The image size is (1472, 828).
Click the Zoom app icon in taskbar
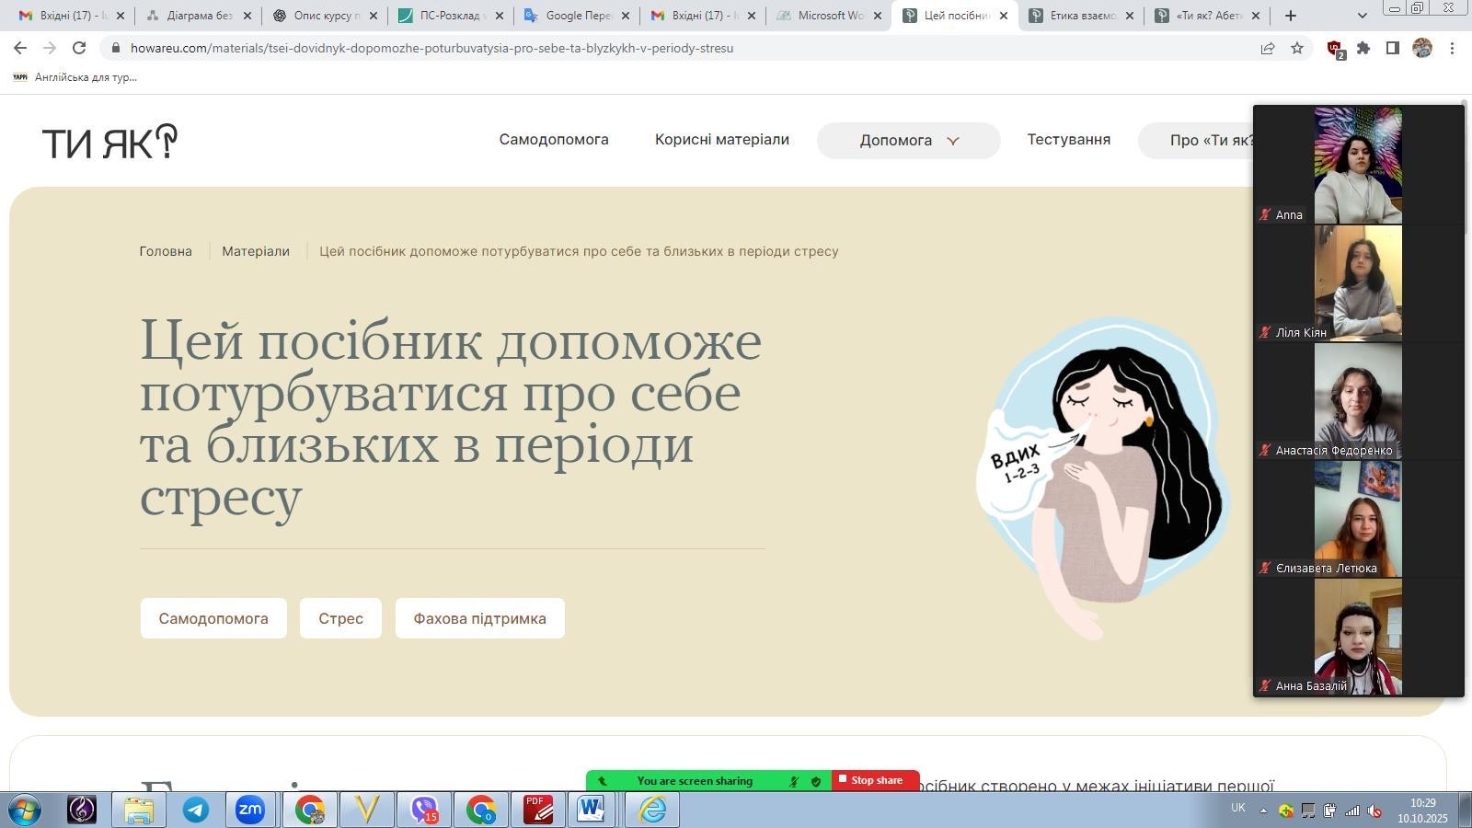click(x=250, y=810)
